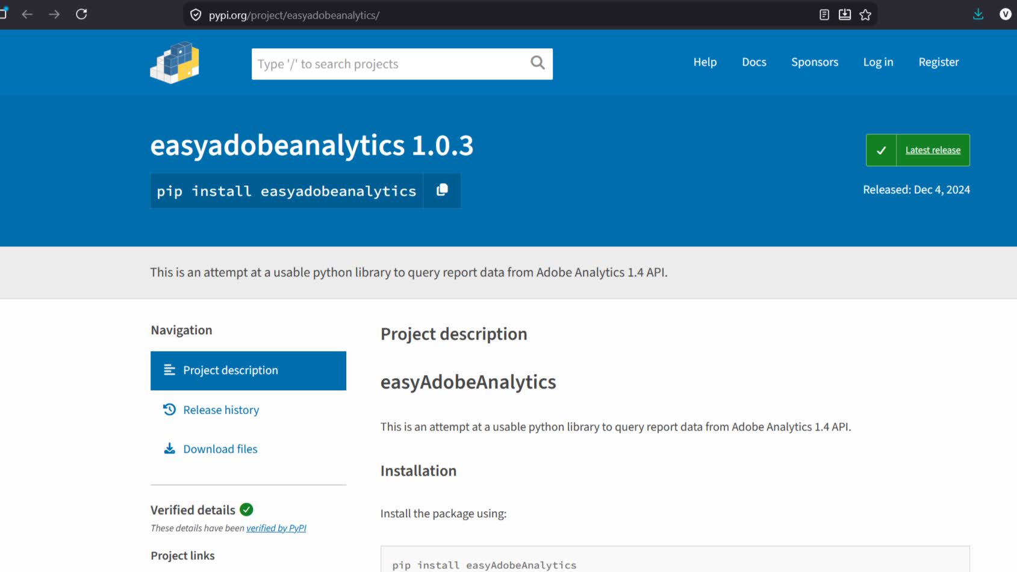Image resolution: width=1017 pixels, height=572 pixels.
Task: Click the install app icon in address bar
Action: click(845, 15)
